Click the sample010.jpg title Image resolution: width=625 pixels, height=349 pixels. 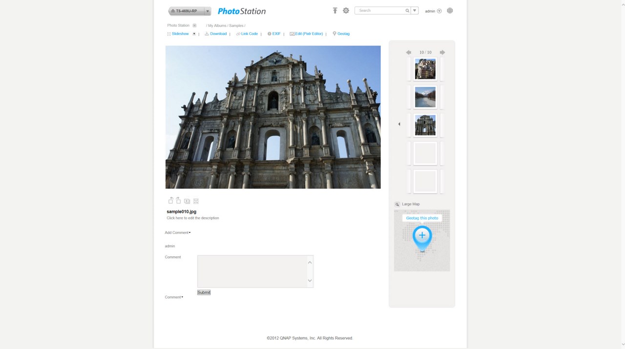182,211
